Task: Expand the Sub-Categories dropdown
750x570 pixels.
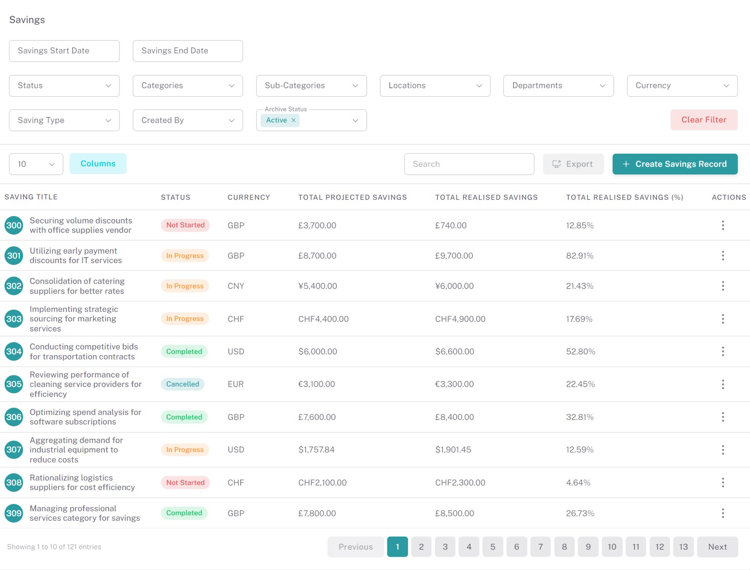Action: point(311,86)
